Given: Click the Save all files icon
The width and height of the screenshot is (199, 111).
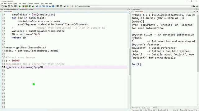Looking at the screenshot, I should click(12, 6).
